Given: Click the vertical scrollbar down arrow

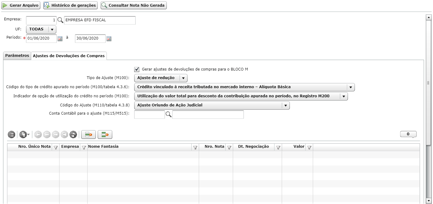Looking at the screenshot, I should (428, 201).
